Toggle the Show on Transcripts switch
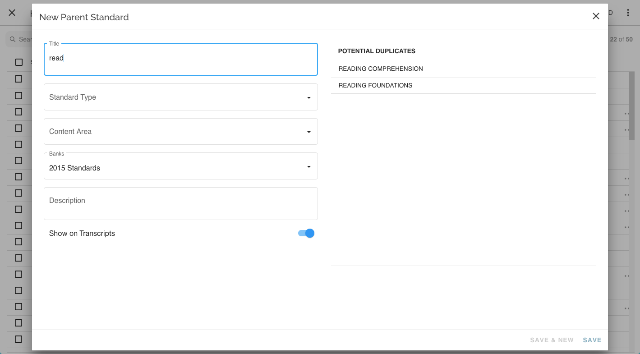640x354 pixels. (x=306, y=233)
